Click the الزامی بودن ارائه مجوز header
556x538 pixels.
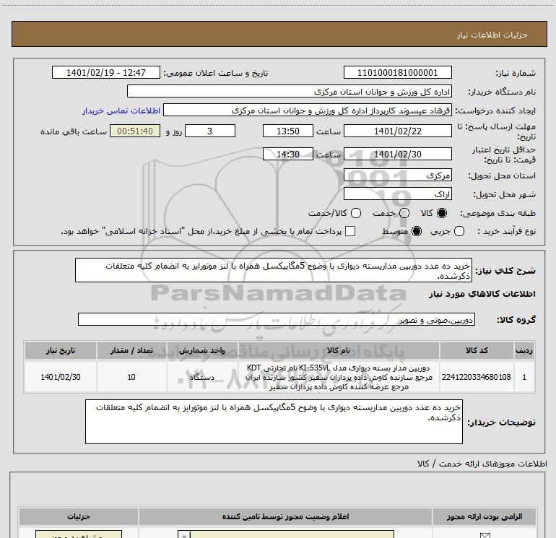(485, 516)
